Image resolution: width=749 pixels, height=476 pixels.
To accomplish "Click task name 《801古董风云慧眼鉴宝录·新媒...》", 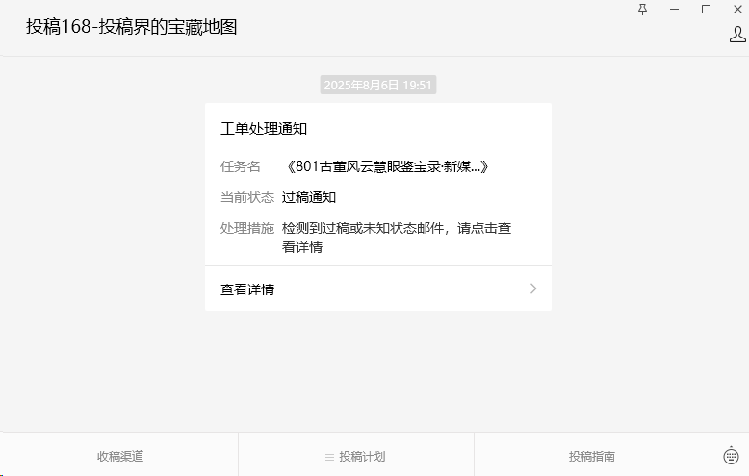I will click(x=386, y=166).
